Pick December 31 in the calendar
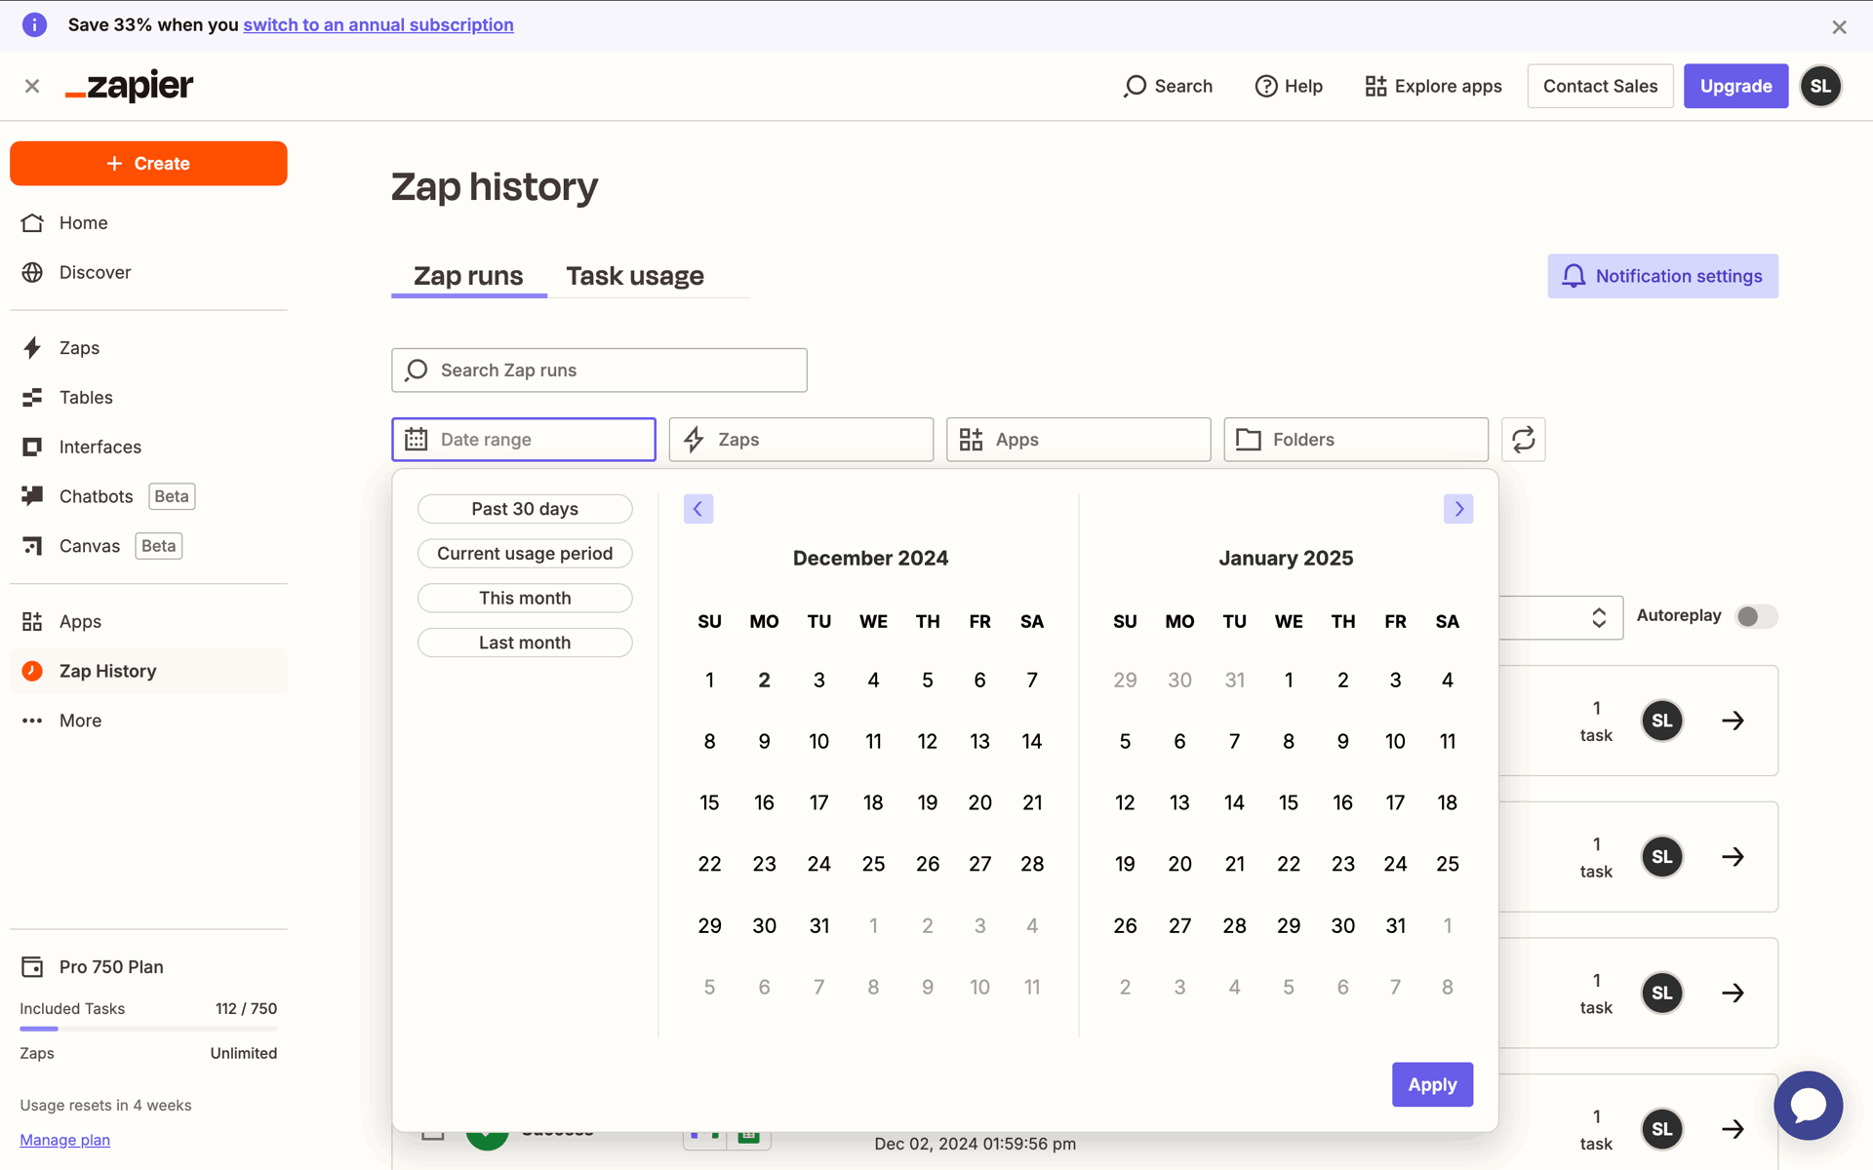Viewport: 1873px width, 1170px height. [819, 925]
